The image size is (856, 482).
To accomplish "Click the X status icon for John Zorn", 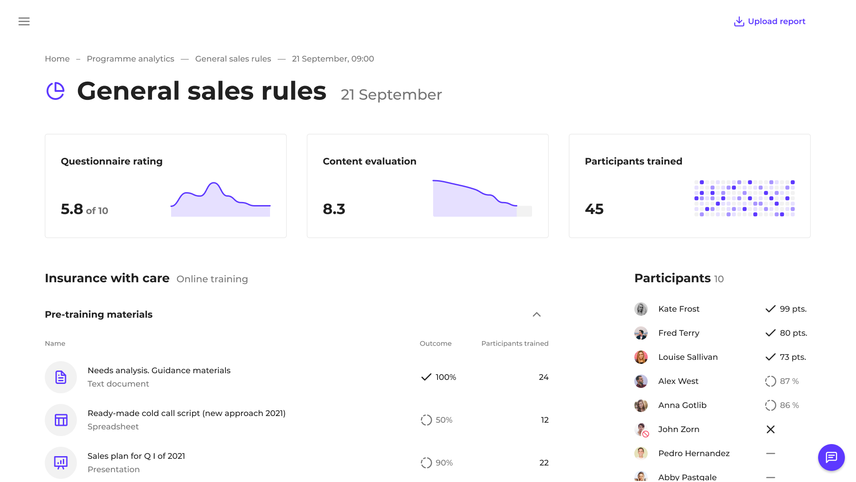I will pos(770,429).
